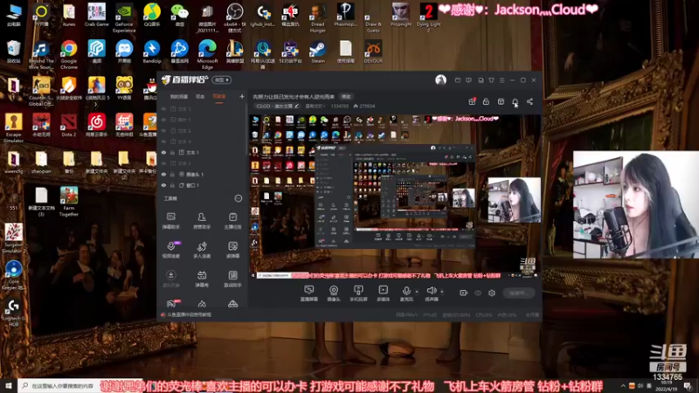Click the unlock padlock icon above the preview
Viewport: 699px width, 393px height.
pos(486,101)
